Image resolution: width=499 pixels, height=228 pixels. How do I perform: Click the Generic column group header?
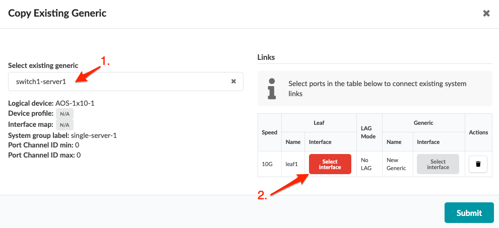(x=423, y=123)
